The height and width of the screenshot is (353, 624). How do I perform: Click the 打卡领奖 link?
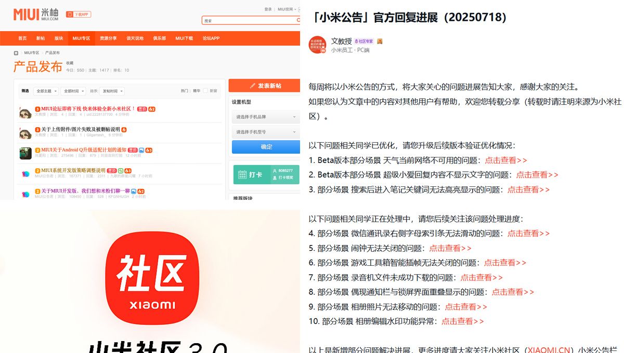tap(286, 178)
